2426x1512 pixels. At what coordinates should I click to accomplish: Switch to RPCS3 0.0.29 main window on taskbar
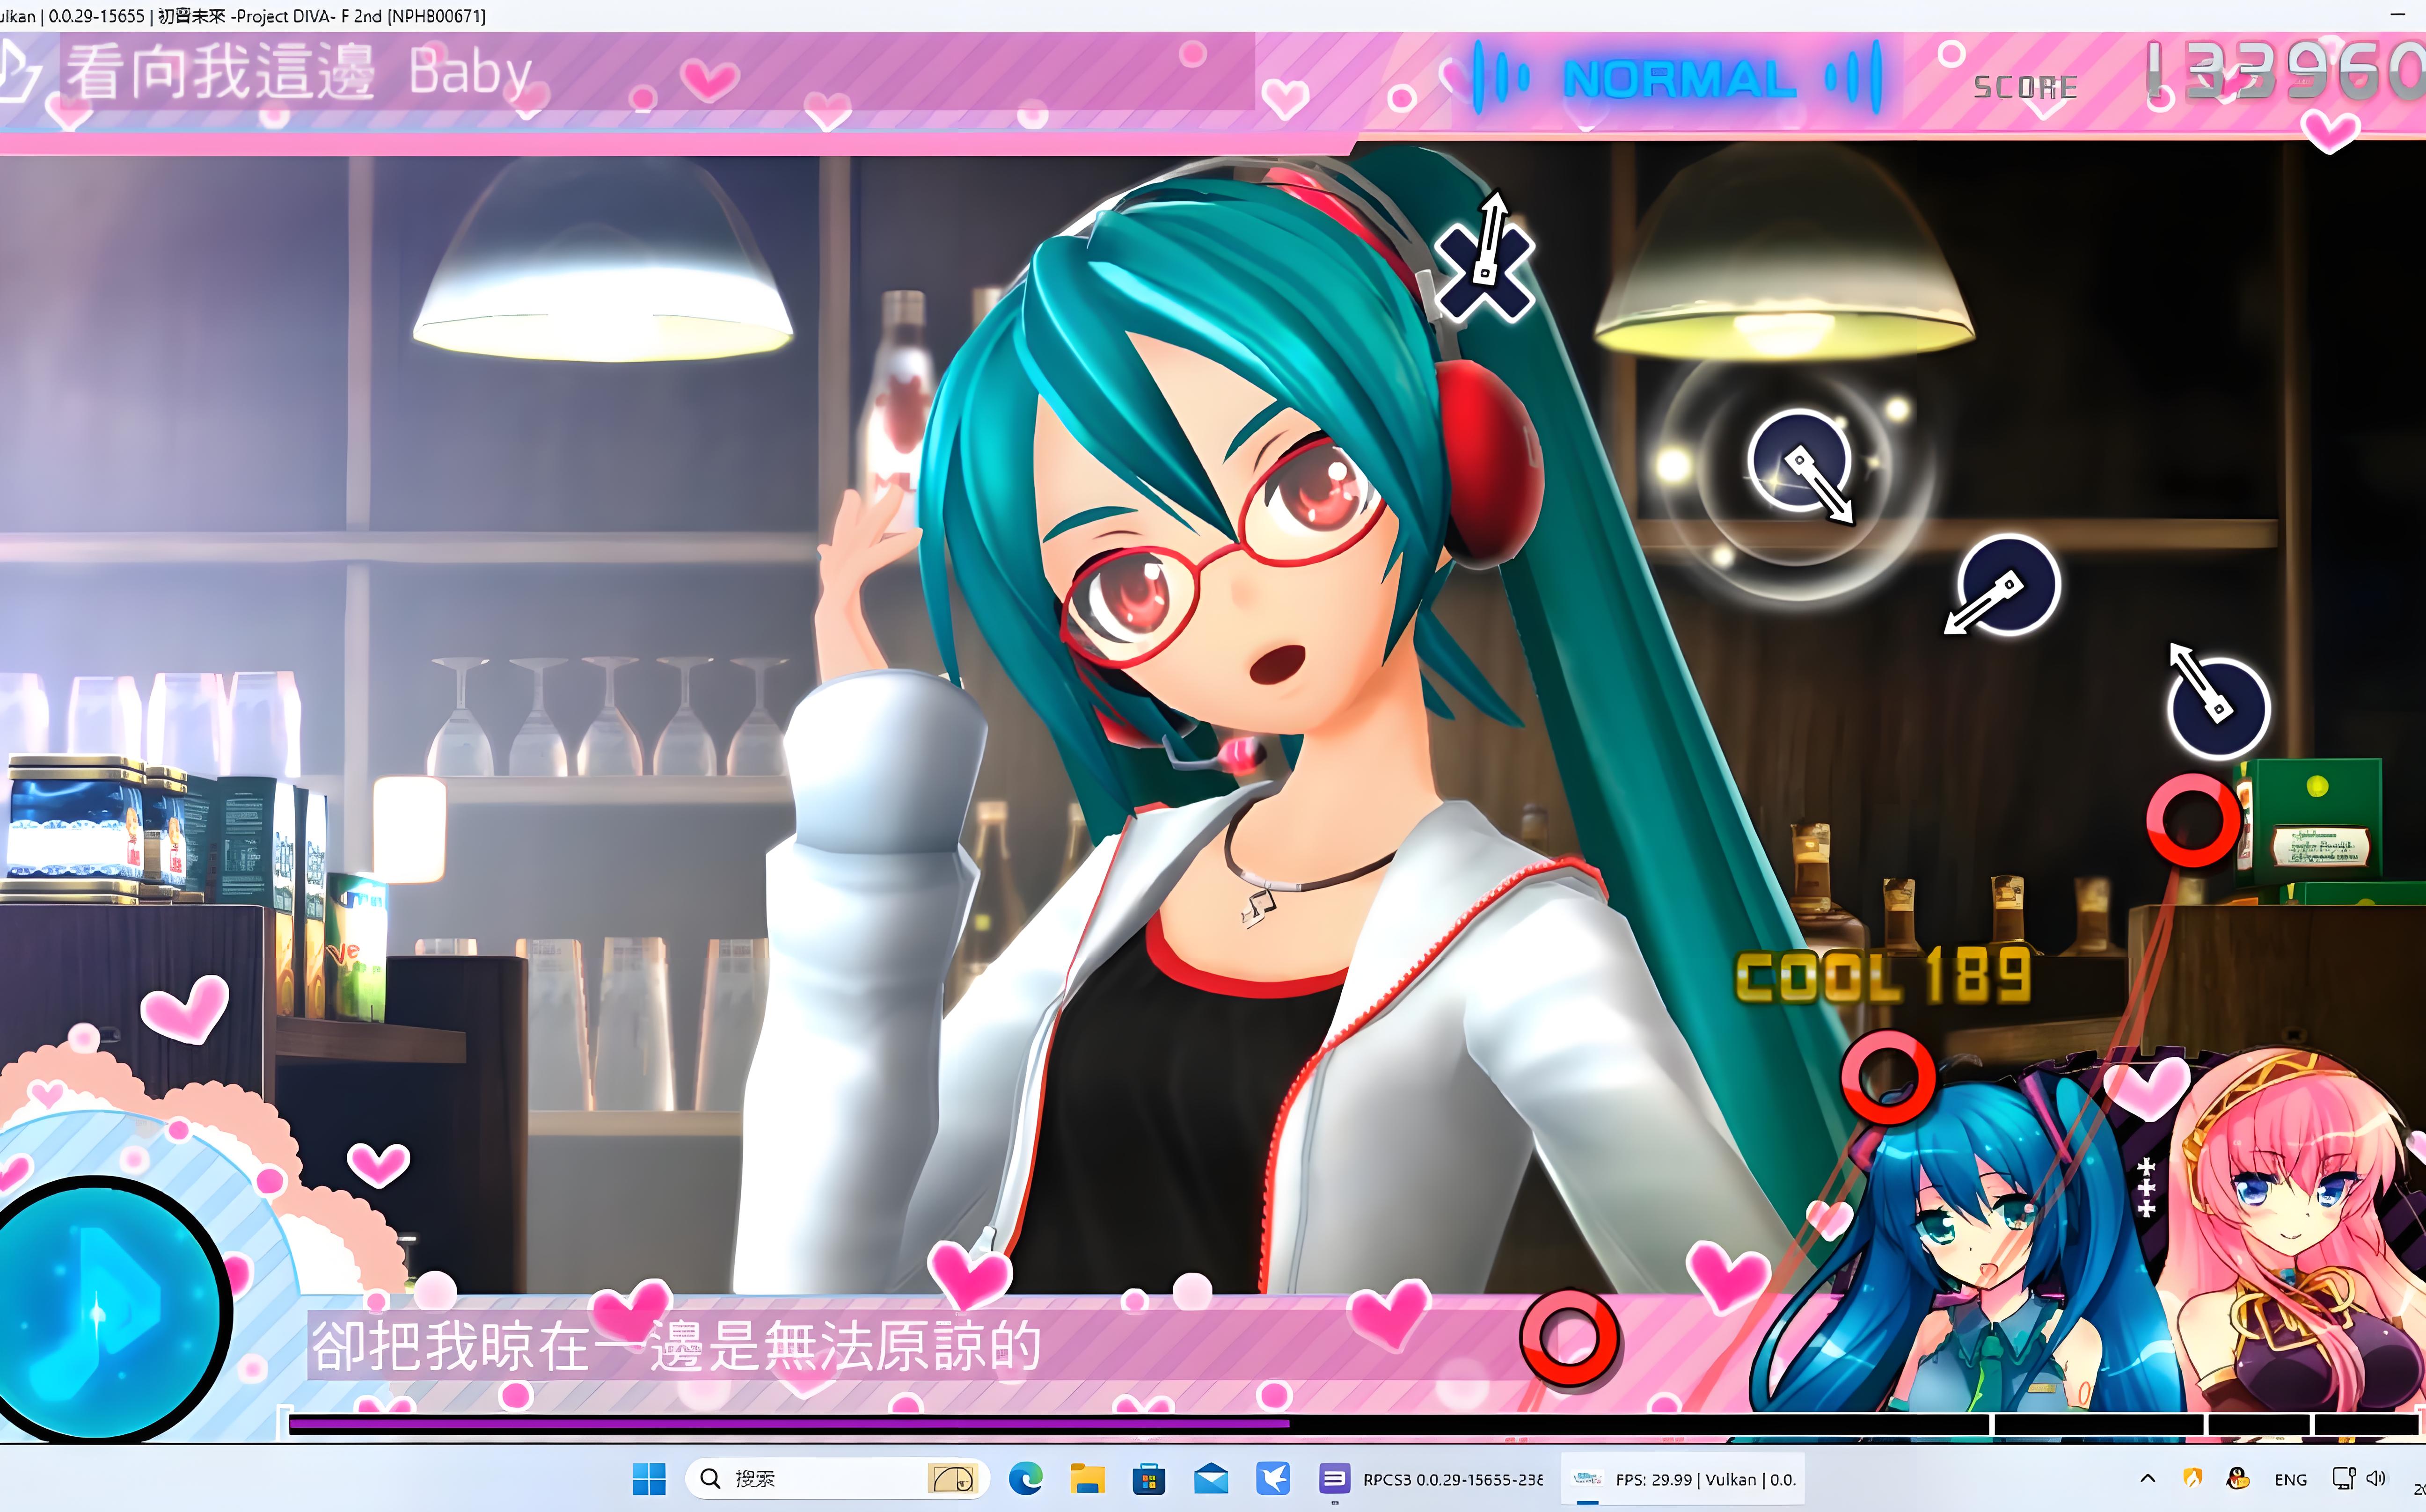click(1431, 1479)
